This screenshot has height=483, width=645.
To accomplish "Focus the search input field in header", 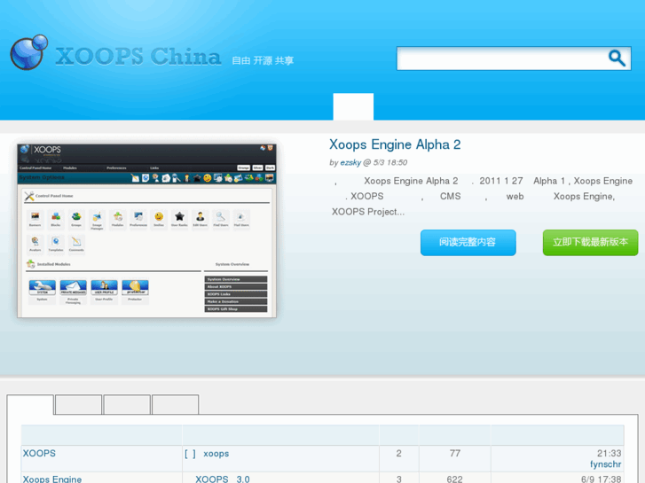I will pos(514,58).
